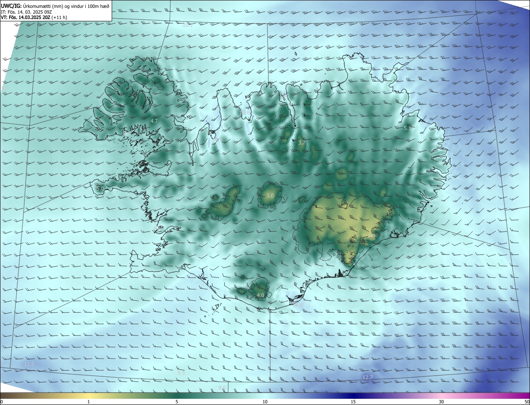The height and width of the screenshot is (405, 530).
Task: Click the colorbar tick label 10
Action: [x=265, y=402]
